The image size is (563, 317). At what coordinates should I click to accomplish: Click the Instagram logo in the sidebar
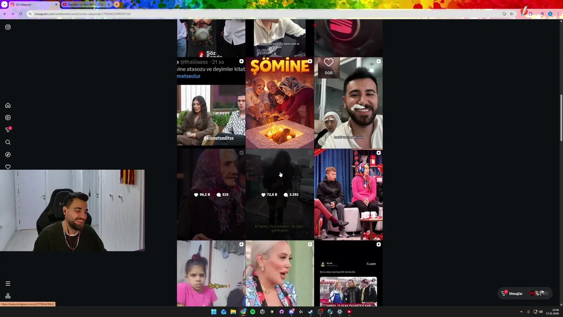coord(8,27)
